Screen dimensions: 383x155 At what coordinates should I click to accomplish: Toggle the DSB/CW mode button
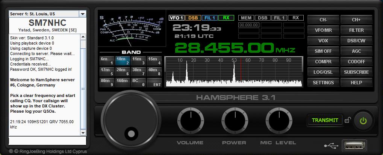coord(356,41)
